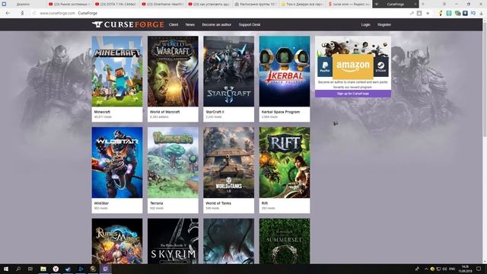Click the PayPal logo in reward banner
The image size is (487, 274).
[x=325, y=66]
